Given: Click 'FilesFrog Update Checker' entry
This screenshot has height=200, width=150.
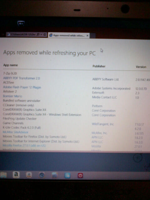Looking at the screenshot, I should tap(20, 119).
